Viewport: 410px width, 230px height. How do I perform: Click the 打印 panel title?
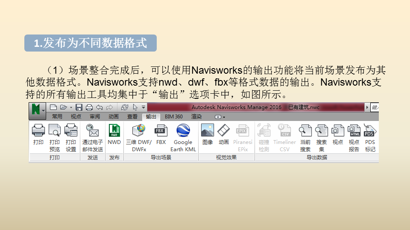(x=54, y=158)
